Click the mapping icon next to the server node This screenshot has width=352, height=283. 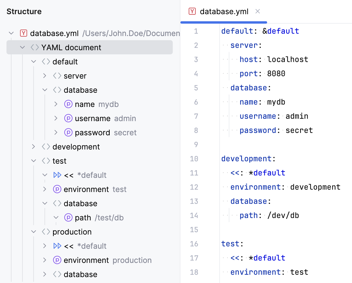pos(57,76)
